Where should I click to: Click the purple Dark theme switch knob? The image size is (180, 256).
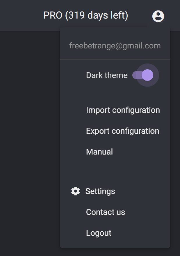tap(147, 75)
